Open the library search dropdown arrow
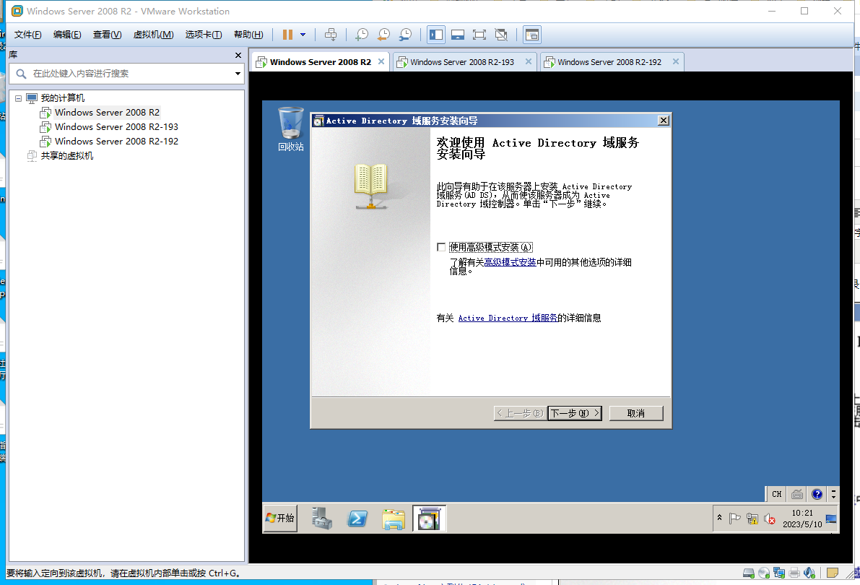The height and width of the screenshot is (585, 860). 238,74
